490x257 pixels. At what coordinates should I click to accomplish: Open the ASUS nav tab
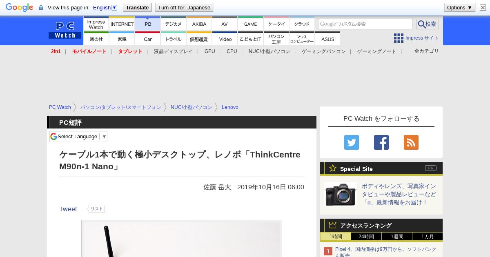pyautogui.click(x=328, y=39)
